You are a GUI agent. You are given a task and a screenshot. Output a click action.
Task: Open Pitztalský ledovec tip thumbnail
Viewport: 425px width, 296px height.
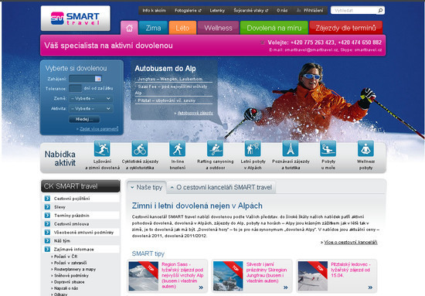(313, 276)
